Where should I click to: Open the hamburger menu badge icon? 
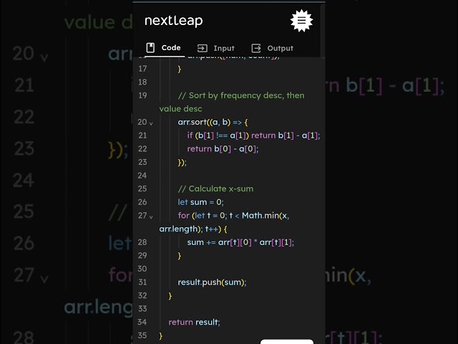coord(301,21)
